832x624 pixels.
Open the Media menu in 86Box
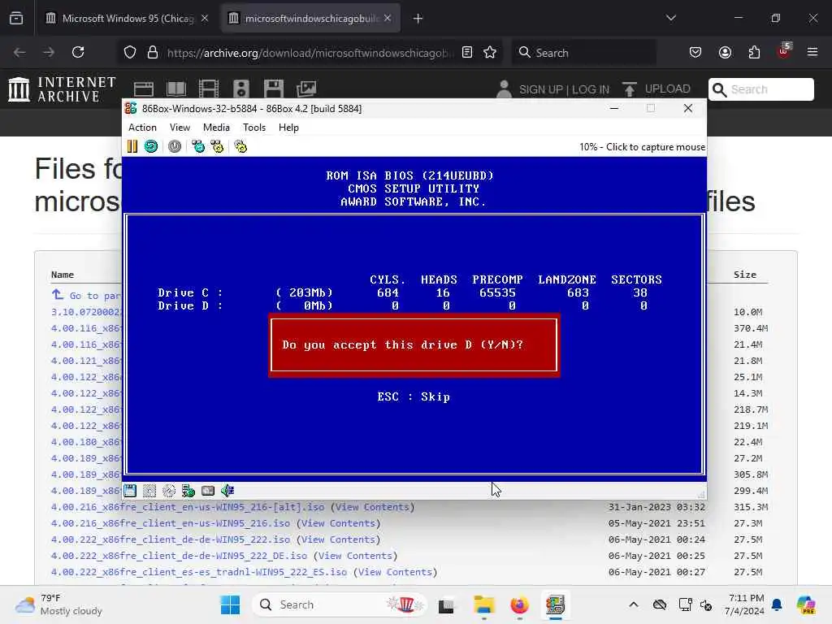pos(216,128)
